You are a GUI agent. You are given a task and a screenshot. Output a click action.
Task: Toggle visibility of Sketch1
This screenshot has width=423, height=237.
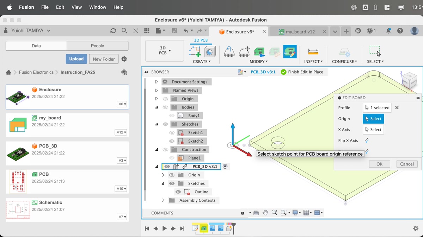pyautogui.click(x=172, y=132)
